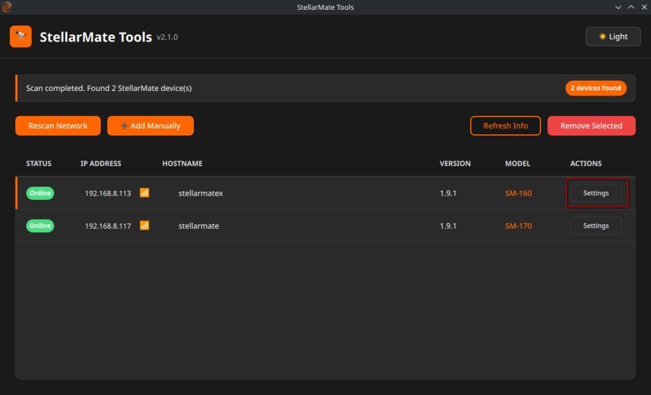This screenshot has width=651, height=395.
Task: Switch to Light theme
Action: pos(613,36)
